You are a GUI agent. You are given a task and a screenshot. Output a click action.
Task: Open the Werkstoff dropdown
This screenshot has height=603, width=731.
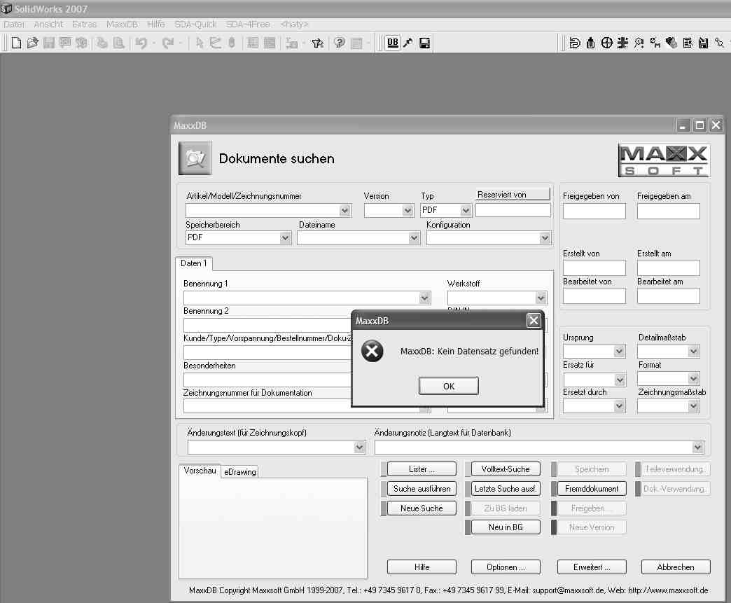[x=541, y=298]
